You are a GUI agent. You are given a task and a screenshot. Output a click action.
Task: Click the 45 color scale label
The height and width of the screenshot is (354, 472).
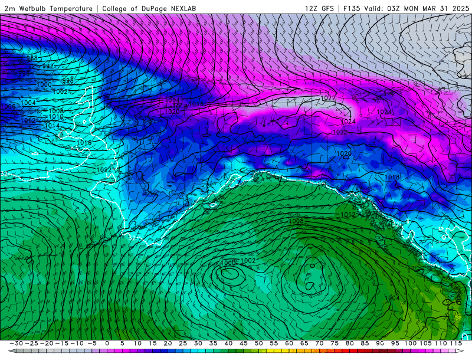click(x=244, y=343)
